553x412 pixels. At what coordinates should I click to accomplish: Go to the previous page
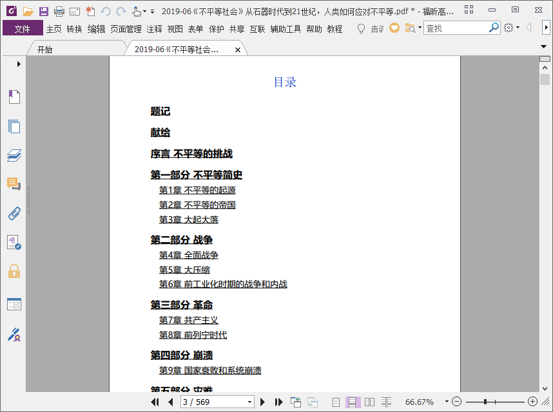click(x=171, y=402)
